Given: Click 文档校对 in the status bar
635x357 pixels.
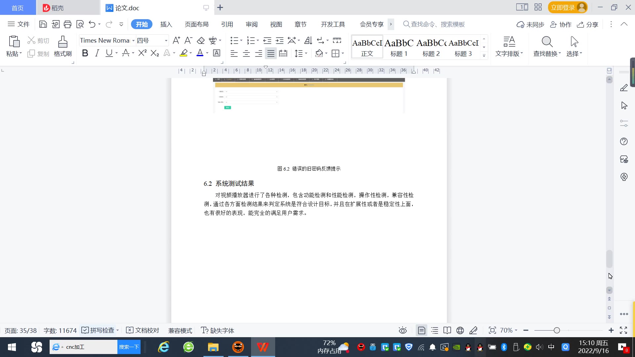Looking at the screenshot, I should [x=143, y=330].
